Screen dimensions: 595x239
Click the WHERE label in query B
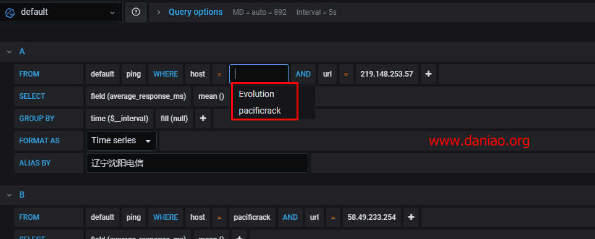coord(166,217)
